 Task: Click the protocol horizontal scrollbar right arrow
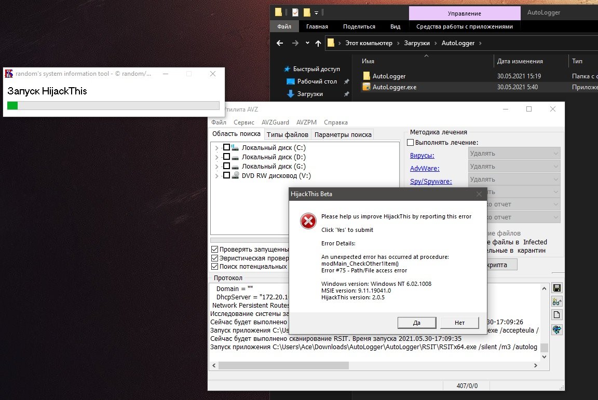536,365
